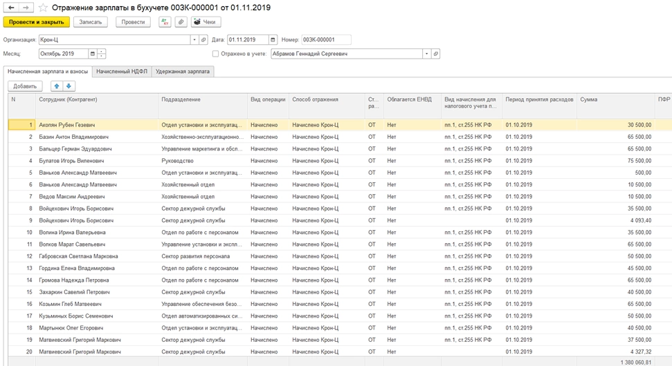Show Дт/Кт accounting entries icon
Viewport: 672px width, 366px height.
(165, 22)
